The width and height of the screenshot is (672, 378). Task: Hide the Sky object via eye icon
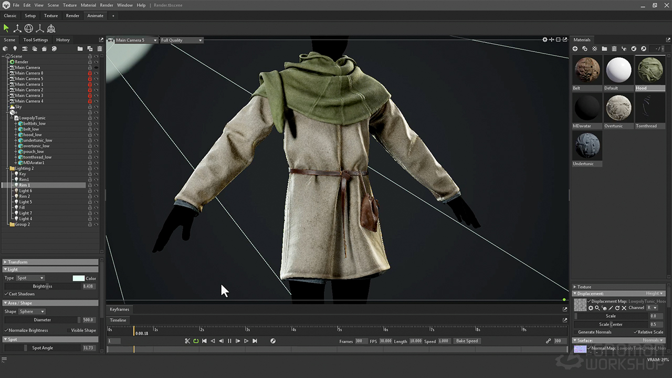pos(96,107)
